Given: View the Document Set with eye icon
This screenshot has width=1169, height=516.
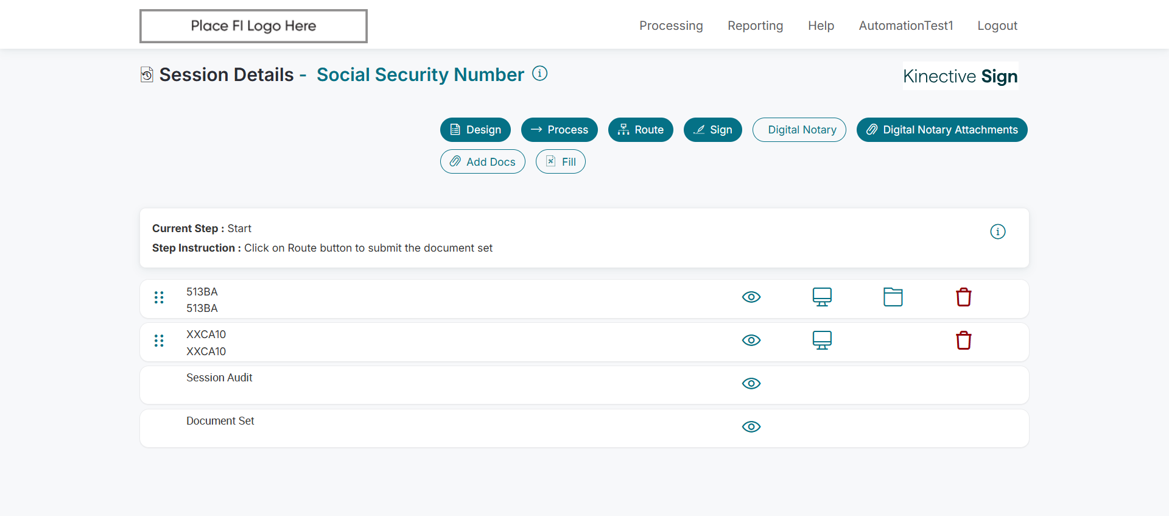Looking at the screenshot, I should click(751, 426).
